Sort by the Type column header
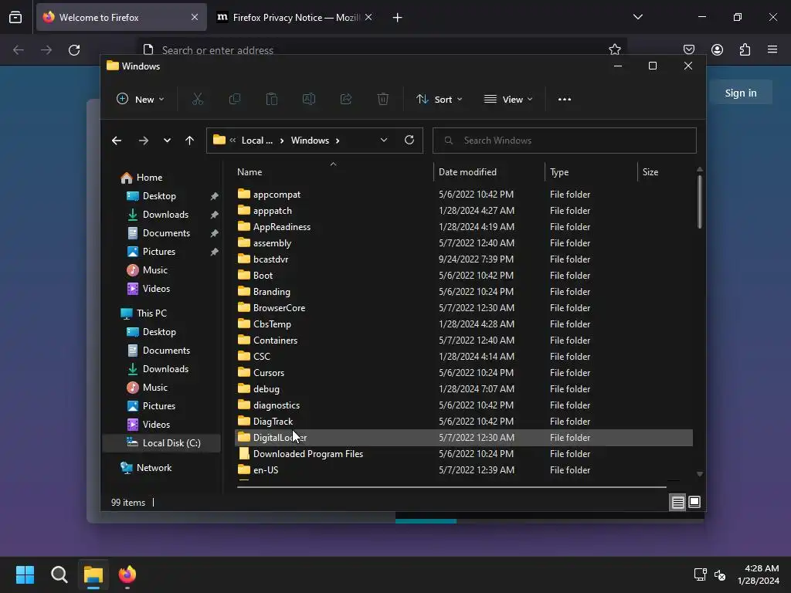Screen dimensions: 791x593 591,172
